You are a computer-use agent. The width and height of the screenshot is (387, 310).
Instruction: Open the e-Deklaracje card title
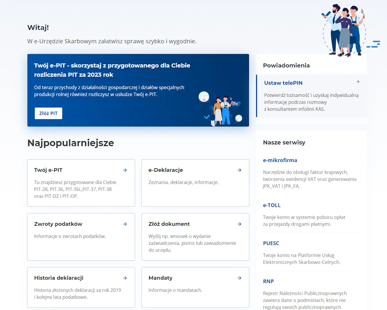tap(165, 170)
